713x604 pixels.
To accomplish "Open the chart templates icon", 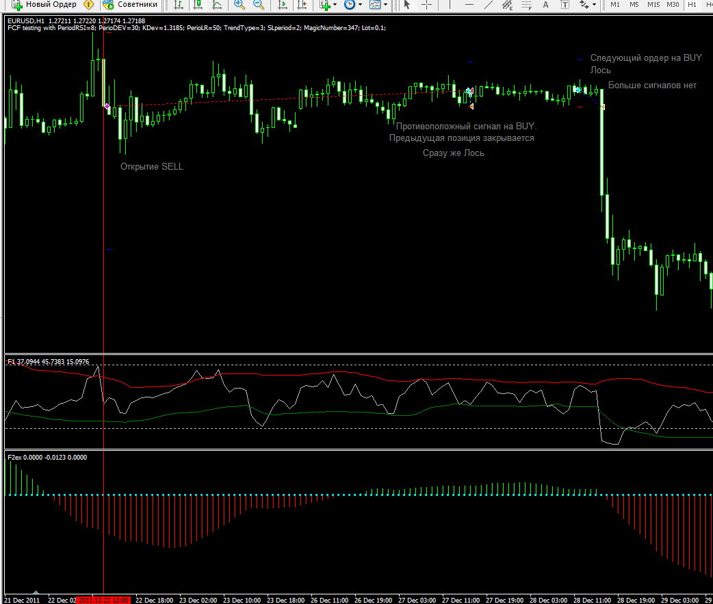I will pos(375,5).
